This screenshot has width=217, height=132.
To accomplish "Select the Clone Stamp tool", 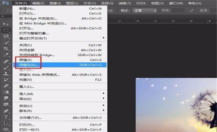I will (6, 74).
